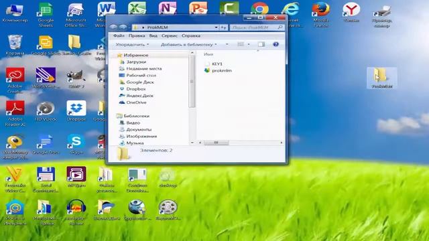Viewport: 429px width, 241px height.
Task: Select the Skype desktop icon
Action: click(76, 145)
